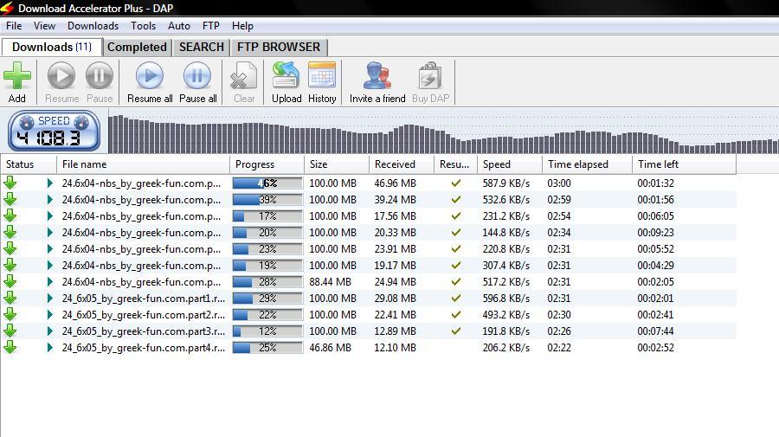
Task: Sort by the Time left column header
Action: (x=684, y=164)
